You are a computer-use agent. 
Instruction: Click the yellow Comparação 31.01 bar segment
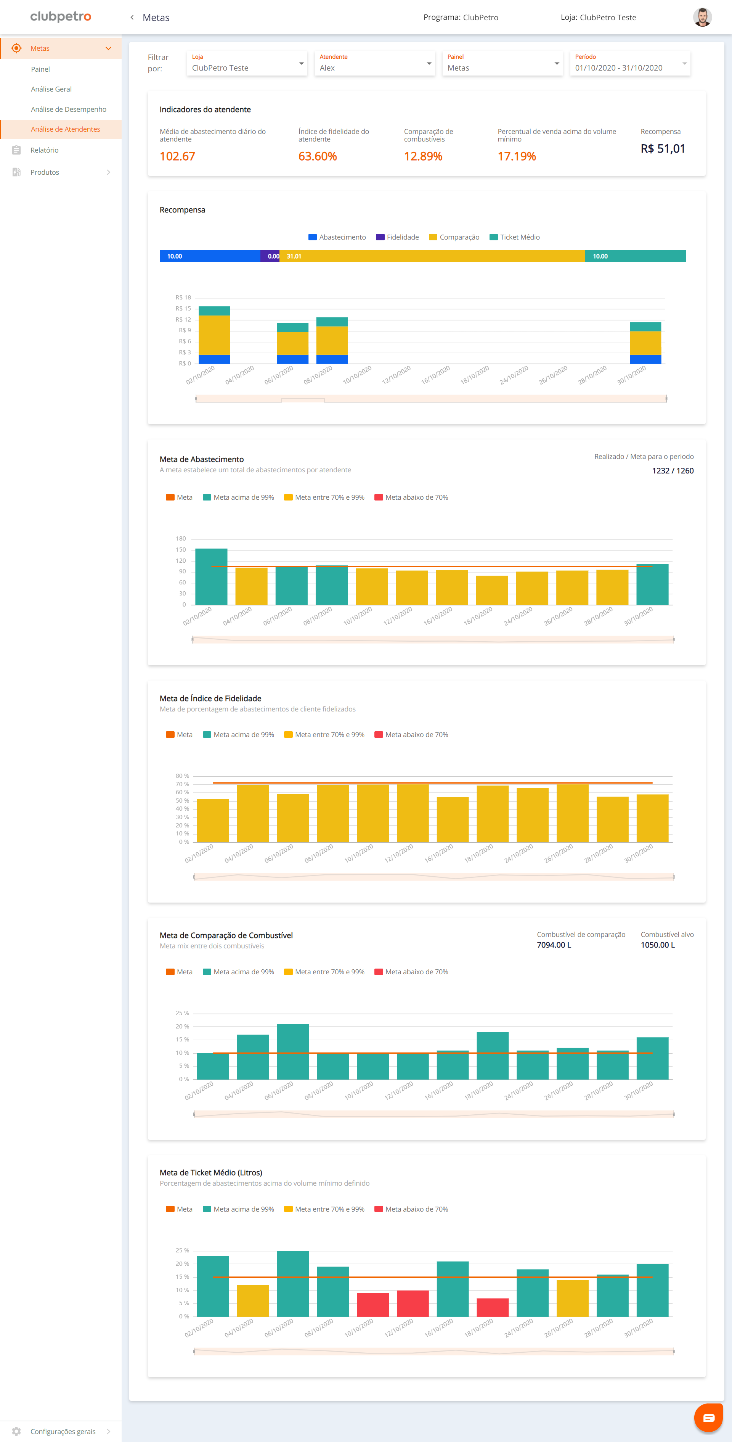click(x=432, y=256)
